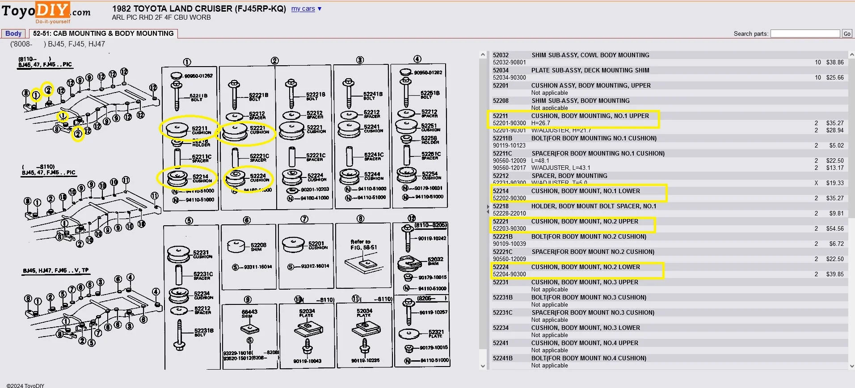
Task: Select the 52034 PLATE SUB-ASSY, DECK MOUNTING SHIM row
Action: click(x=669, y=70)
